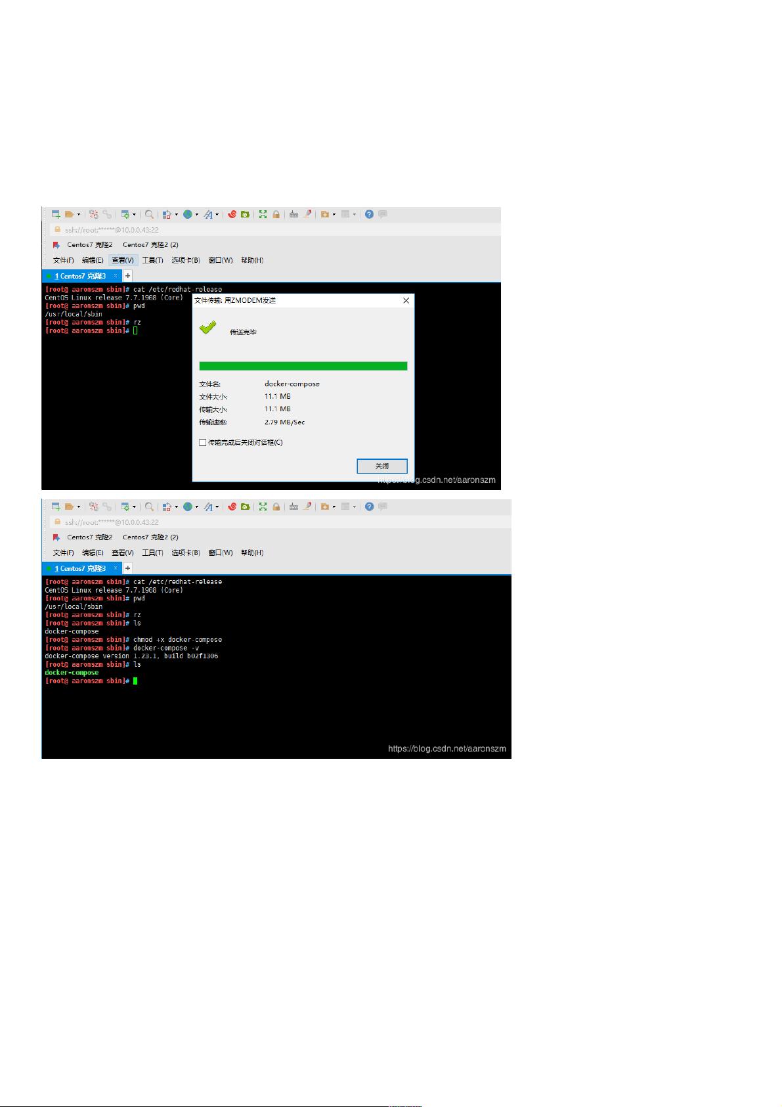Screen dimensions: 782x1107
Task: Open Centos7 克隆2 (2) session bookmark in lower window
Action: coord(150,537)
